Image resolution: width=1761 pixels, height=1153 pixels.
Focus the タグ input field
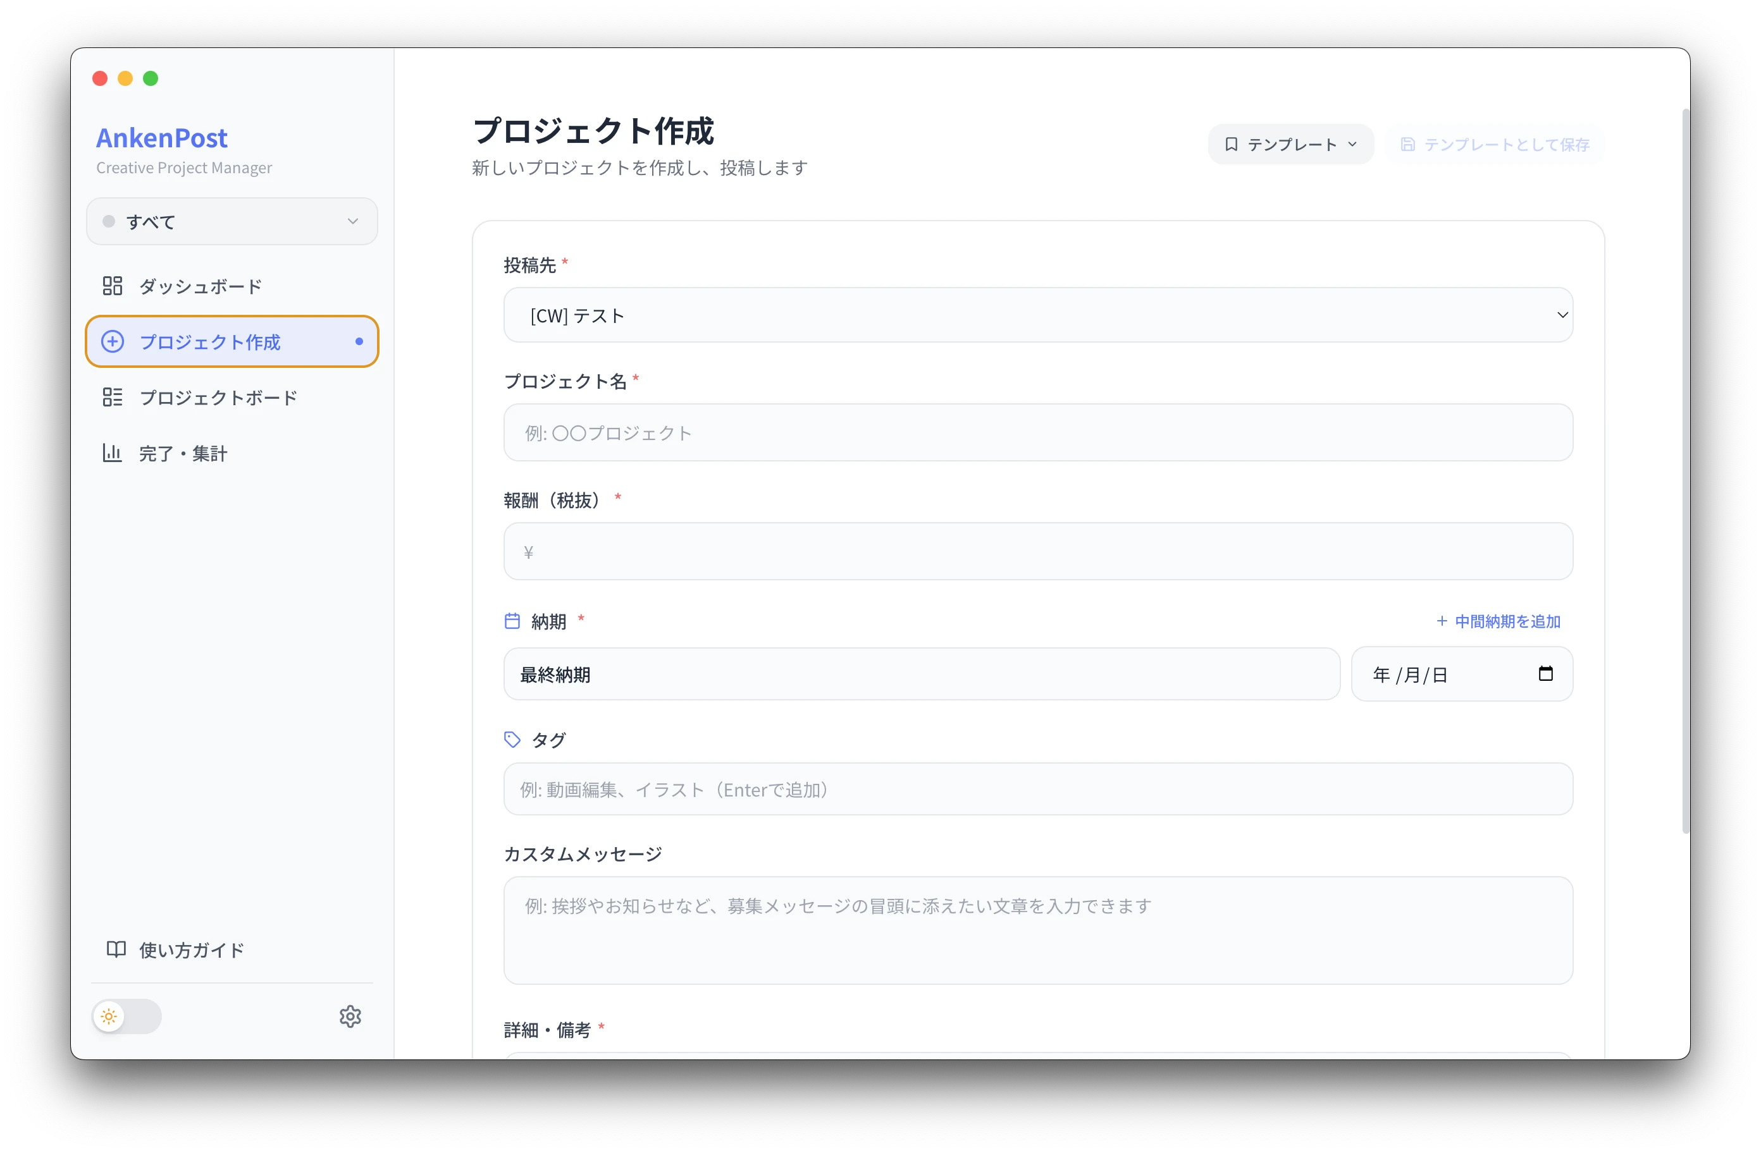point(1037,789)
